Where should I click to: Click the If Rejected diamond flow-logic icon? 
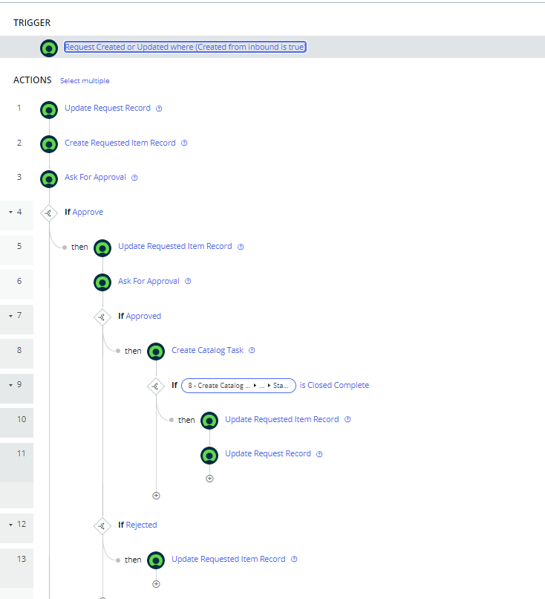(x=102, y=526)
